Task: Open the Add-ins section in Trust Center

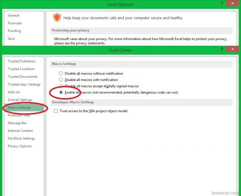Action: coord(14,92)
